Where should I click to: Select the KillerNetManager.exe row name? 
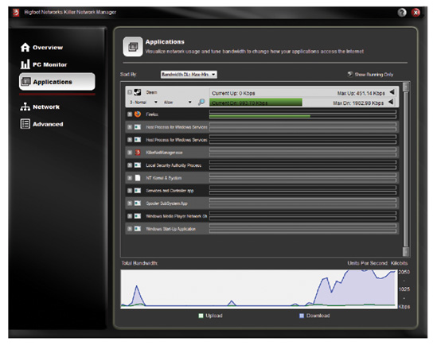164,153
